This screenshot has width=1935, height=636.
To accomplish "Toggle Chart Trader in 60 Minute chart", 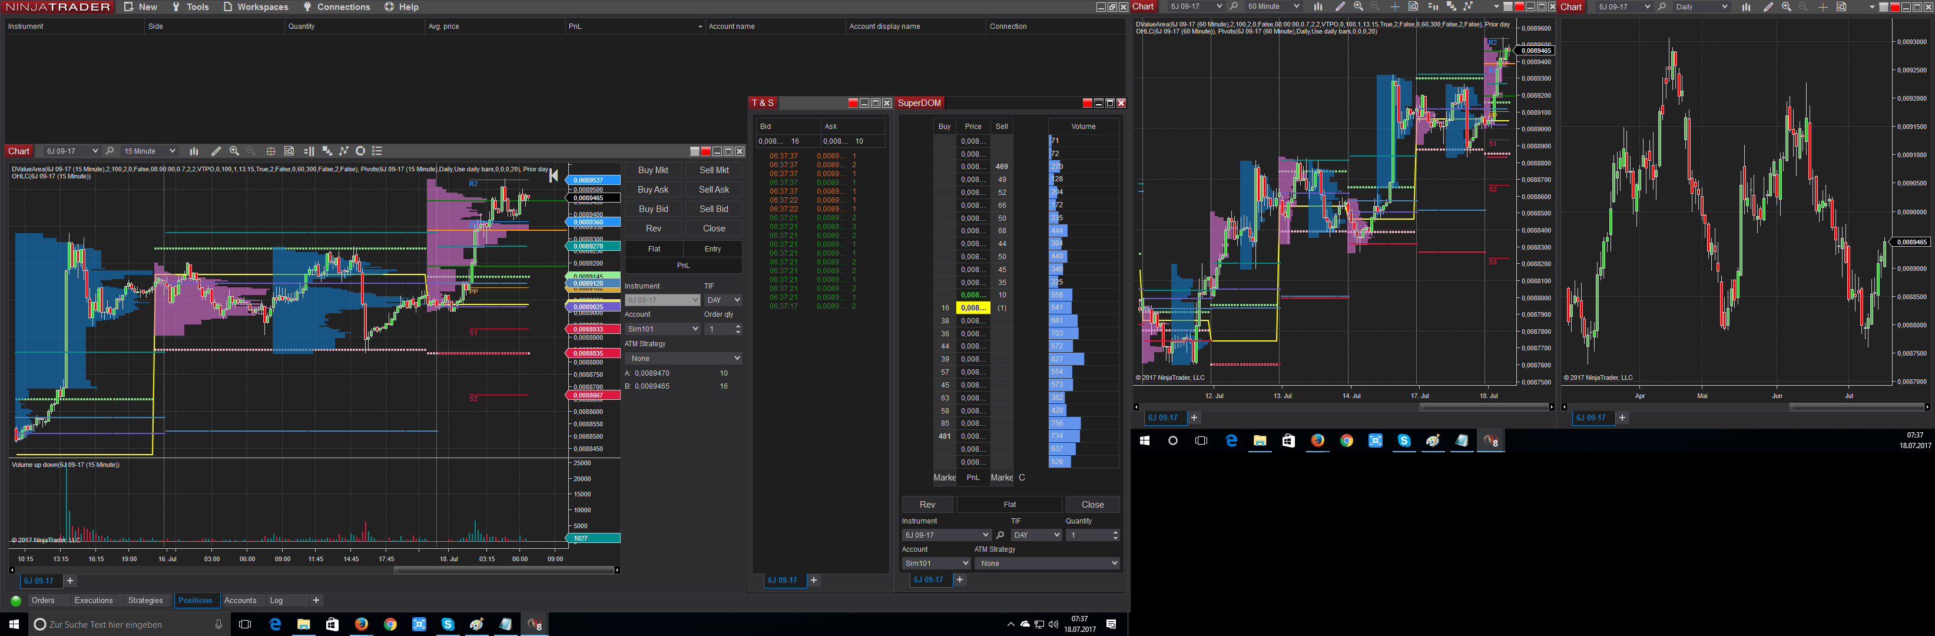I will [1433, 6].
